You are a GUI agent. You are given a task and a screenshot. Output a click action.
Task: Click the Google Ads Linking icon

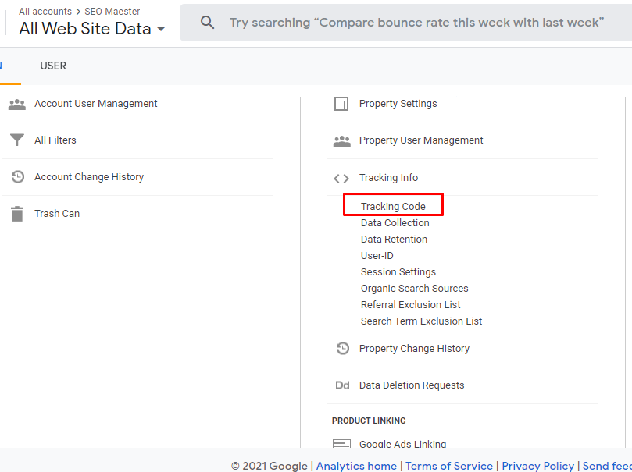341,443
